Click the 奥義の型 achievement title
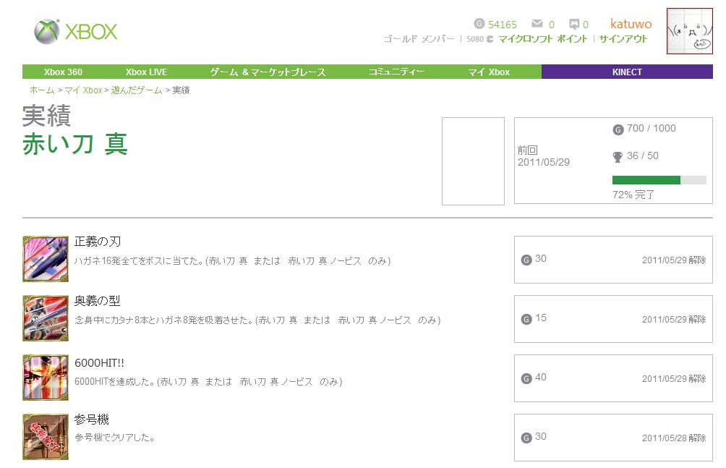This screenshot has width=726, height=468. 97,301
